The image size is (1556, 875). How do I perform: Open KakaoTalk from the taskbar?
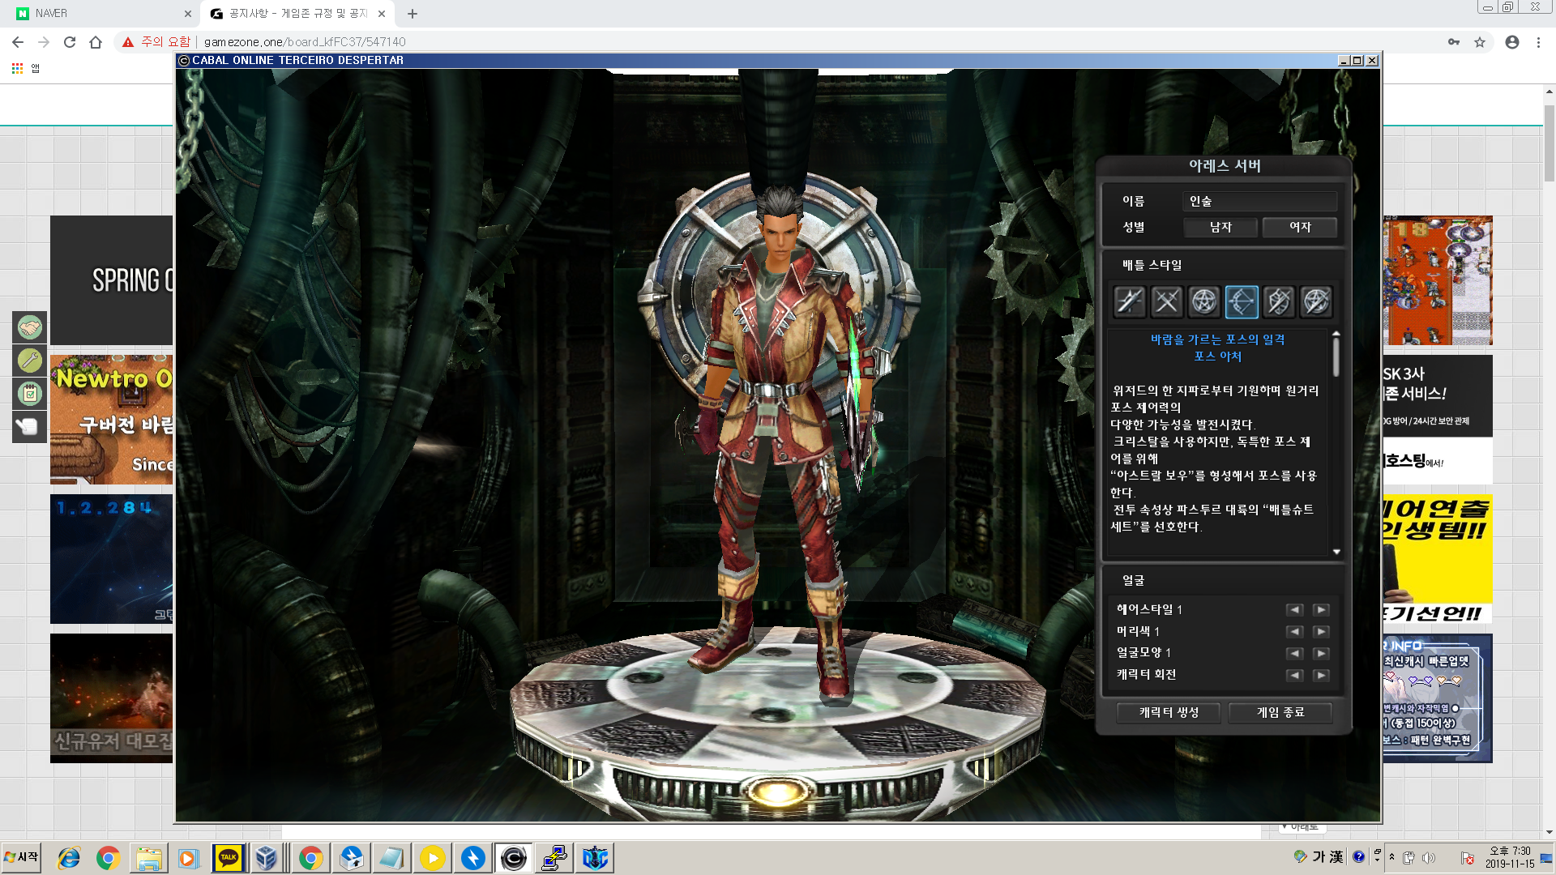228,858
